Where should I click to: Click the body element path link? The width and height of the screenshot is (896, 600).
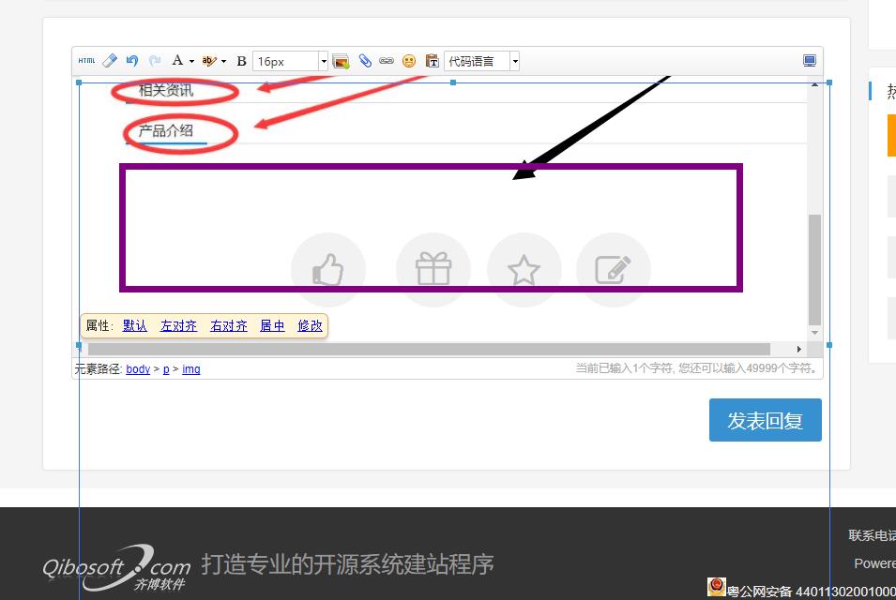click(138, 369)
